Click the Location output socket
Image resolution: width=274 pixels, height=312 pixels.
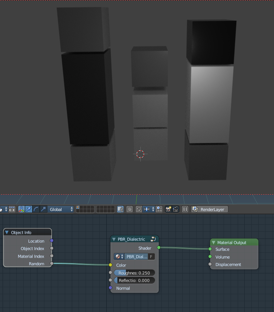click(x=51, y=241)
